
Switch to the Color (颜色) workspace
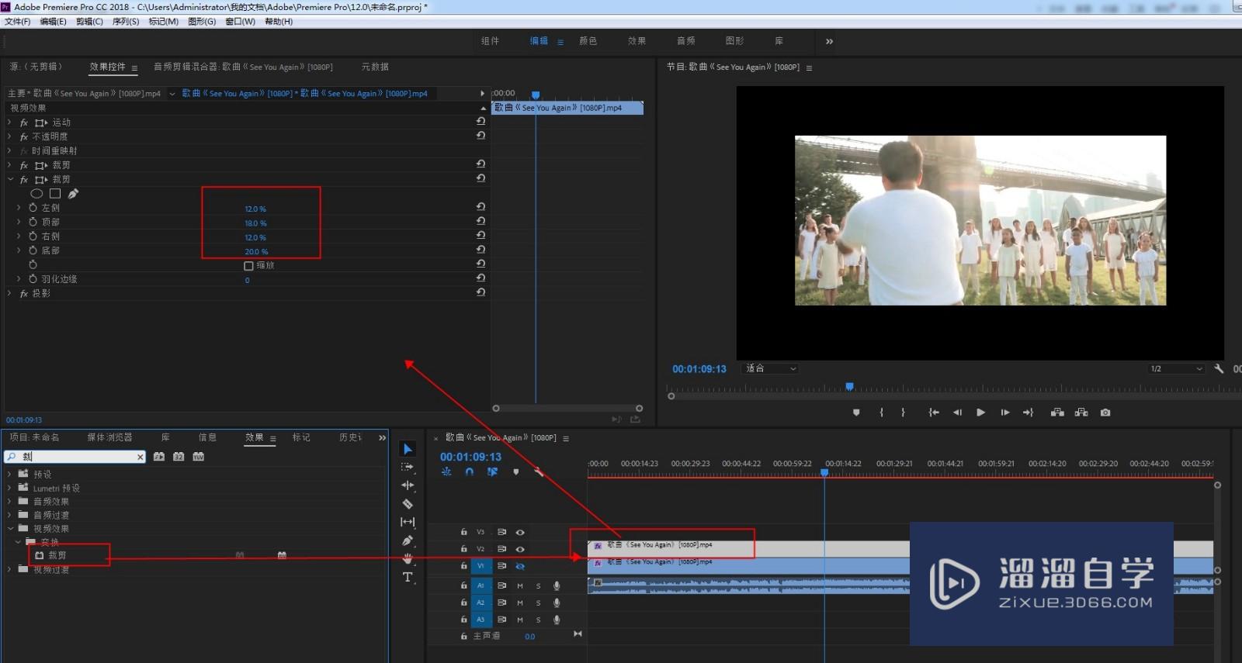(588, 41)
